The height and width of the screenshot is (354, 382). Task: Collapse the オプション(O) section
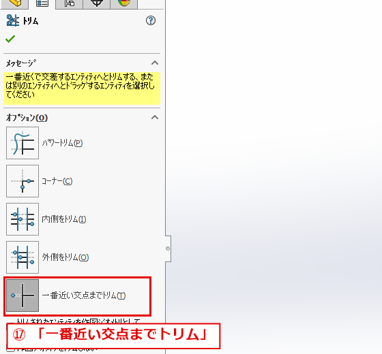pyautogui.click(x=155, y=118)
